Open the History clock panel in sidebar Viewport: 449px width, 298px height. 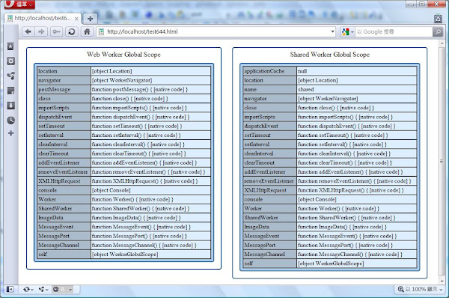[x=11, y=121]
